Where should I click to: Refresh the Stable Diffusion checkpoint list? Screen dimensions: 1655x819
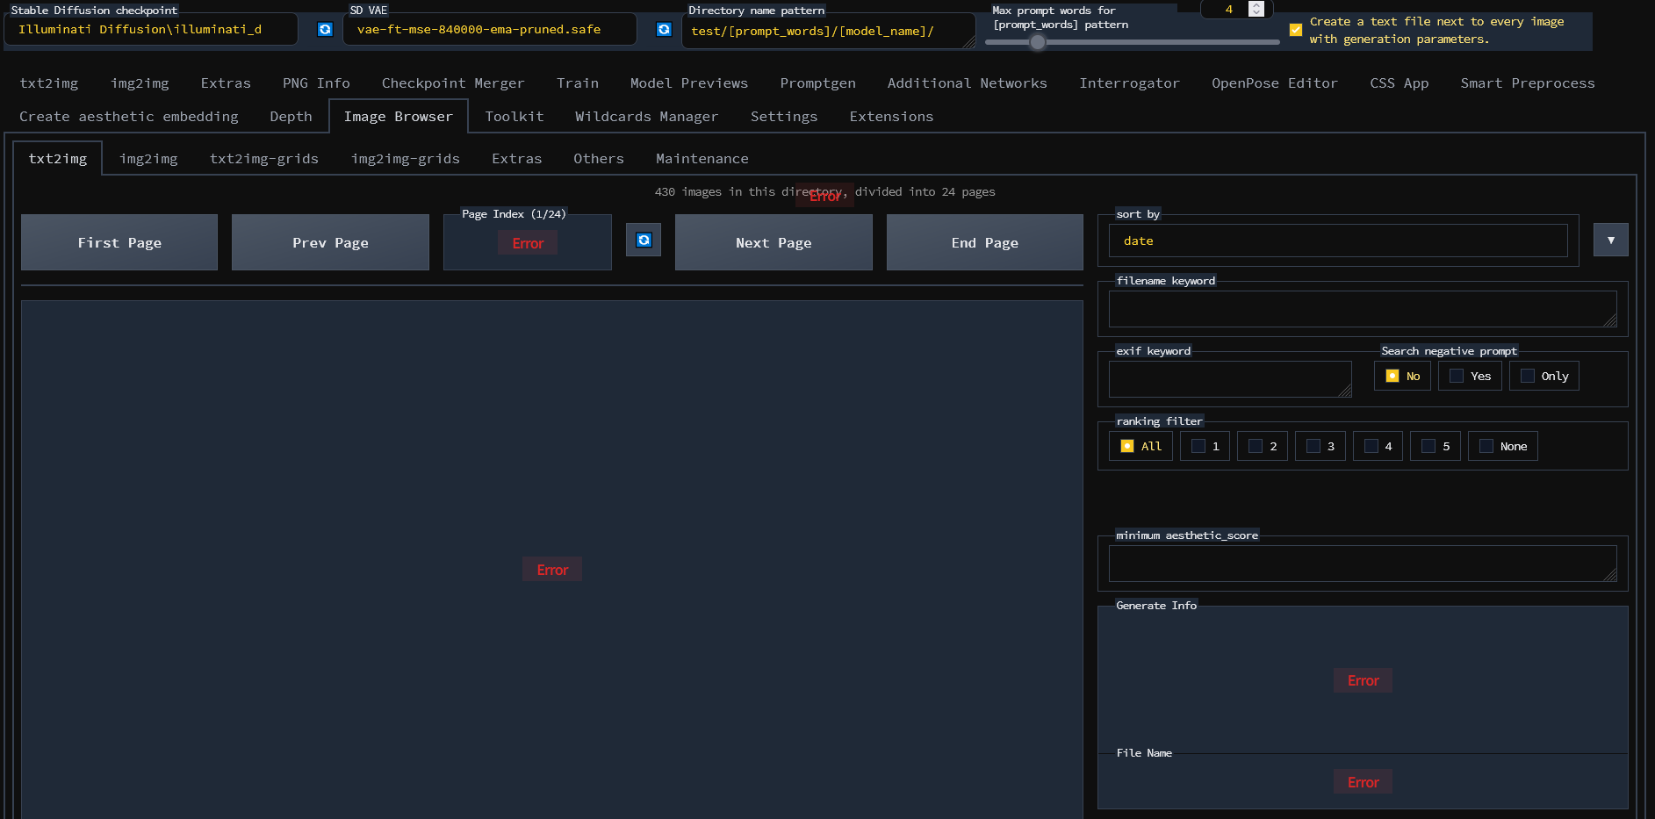pos(325,29)
